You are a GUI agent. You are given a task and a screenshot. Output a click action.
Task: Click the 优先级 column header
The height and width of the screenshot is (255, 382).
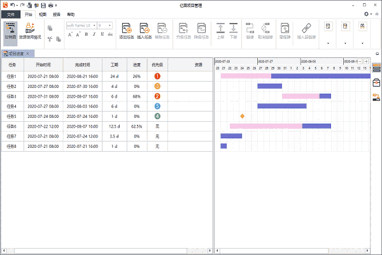[x=157, y=64]
